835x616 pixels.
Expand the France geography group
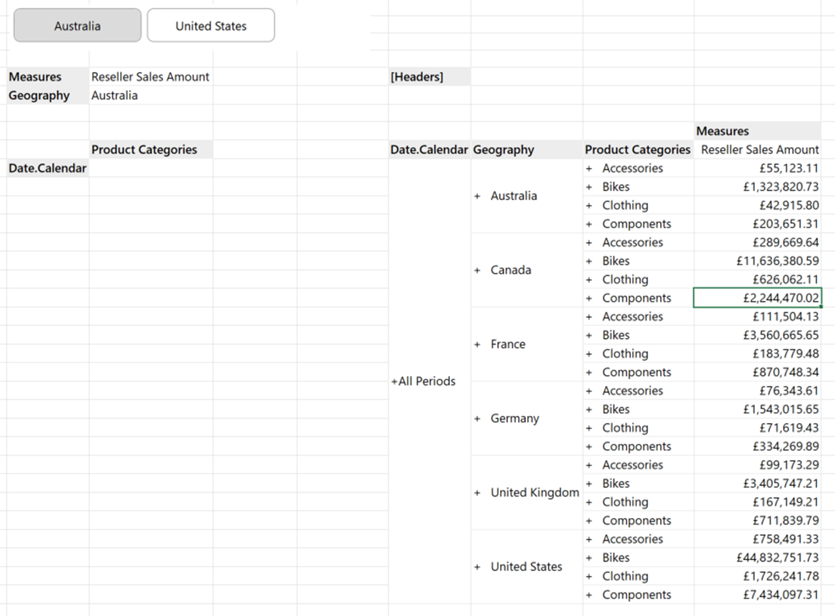pos(477,344)
